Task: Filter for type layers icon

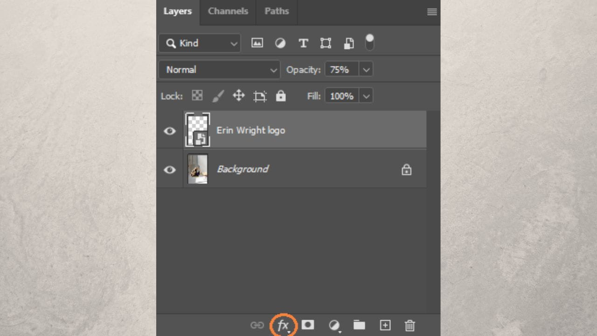Action: (303, 43)
